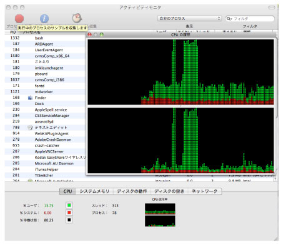281x244 pixels.
Task: Click the green zoom button of the CPU History window
Action: [102, 34]
